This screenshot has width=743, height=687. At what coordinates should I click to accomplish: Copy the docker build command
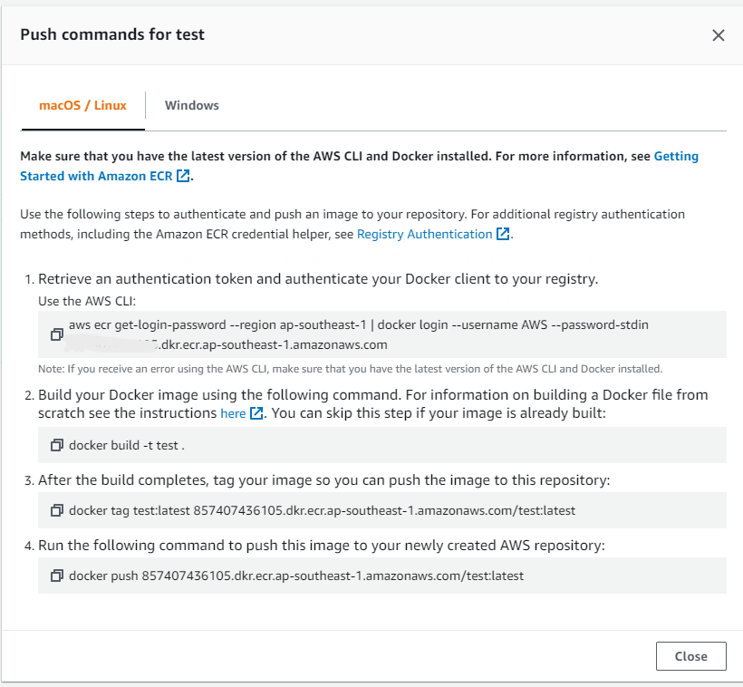click(x=56, y=445)
